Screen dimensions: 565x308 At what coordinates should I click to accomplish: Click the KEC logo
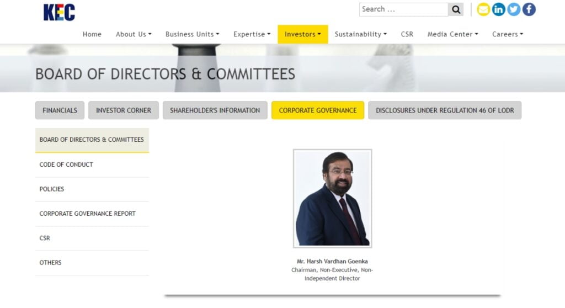59,12
